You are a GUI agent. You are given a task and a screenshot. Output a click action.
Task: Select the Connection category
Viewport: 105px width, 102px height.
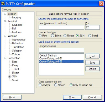[x=14, y=58]
